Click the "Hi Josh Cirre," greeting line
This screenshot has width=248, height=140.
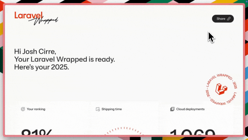[35, 52]
